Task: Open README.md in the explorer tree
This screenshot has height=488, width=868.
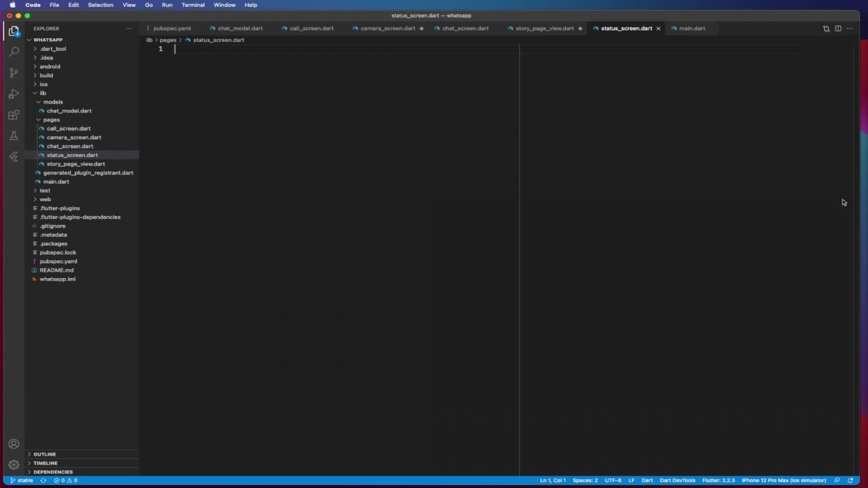Action: (56, 270)
